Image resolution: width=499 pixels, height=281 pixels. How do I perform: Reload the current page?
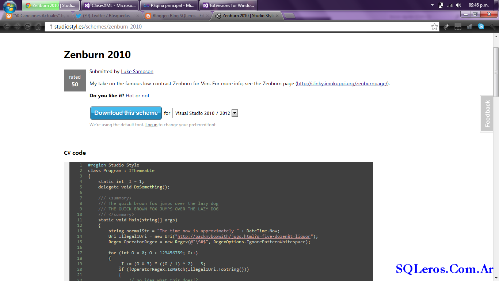[27, 27]
